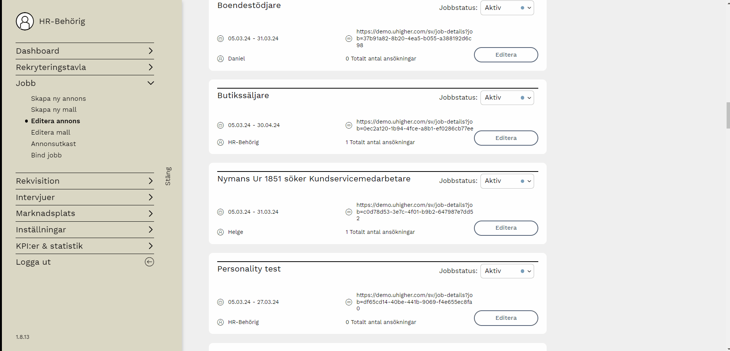The image size is (730, 351).
Task: Click person icon beside Daniel
Action: coord(220,59)
